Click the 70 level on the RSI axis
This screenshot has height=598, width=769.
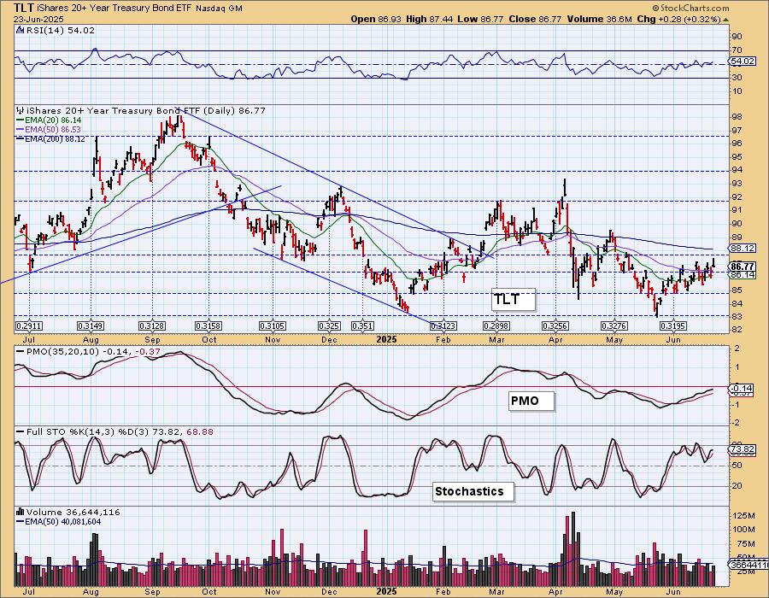pos(737,50)
